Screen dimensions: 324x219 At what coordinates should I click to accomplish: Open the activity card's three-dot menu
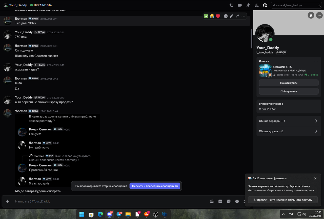(x=316, y=61)
